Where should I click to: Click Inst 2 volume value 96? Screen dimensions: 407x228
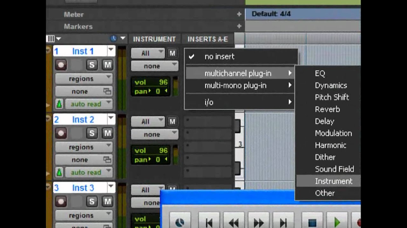pyautogui.click(x=163, y=150)
